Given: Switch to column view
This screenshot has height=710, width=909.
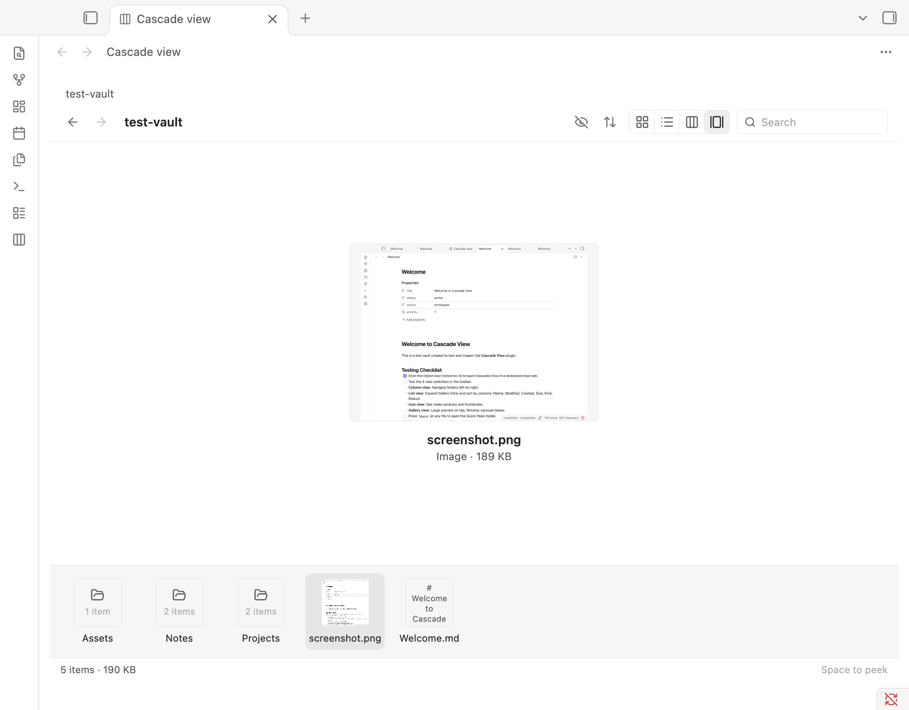Looking at the screenshot, I should click(692, 122).
